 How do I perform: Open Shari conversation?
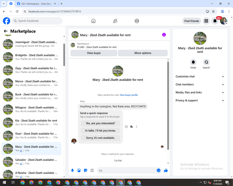pos(31,135)
